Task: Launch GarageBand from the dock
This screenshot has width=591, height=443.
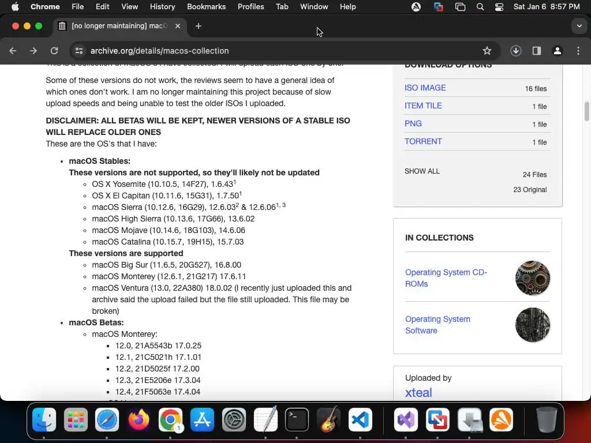Action: [x=328, y=419]
